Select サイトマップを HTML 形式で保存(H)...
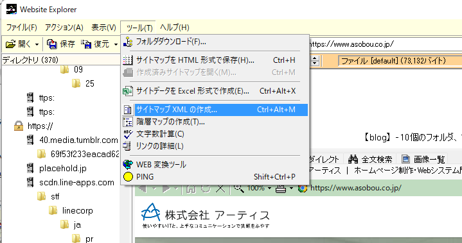The image size is (462, 243). tap(215, 60)
